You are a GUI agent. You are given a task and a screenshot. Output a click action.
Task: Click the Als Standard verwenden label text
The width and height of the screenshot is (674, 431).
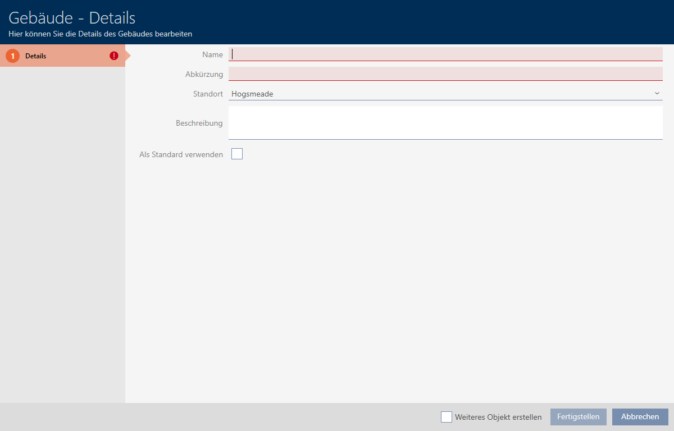(x=181, y=154)
